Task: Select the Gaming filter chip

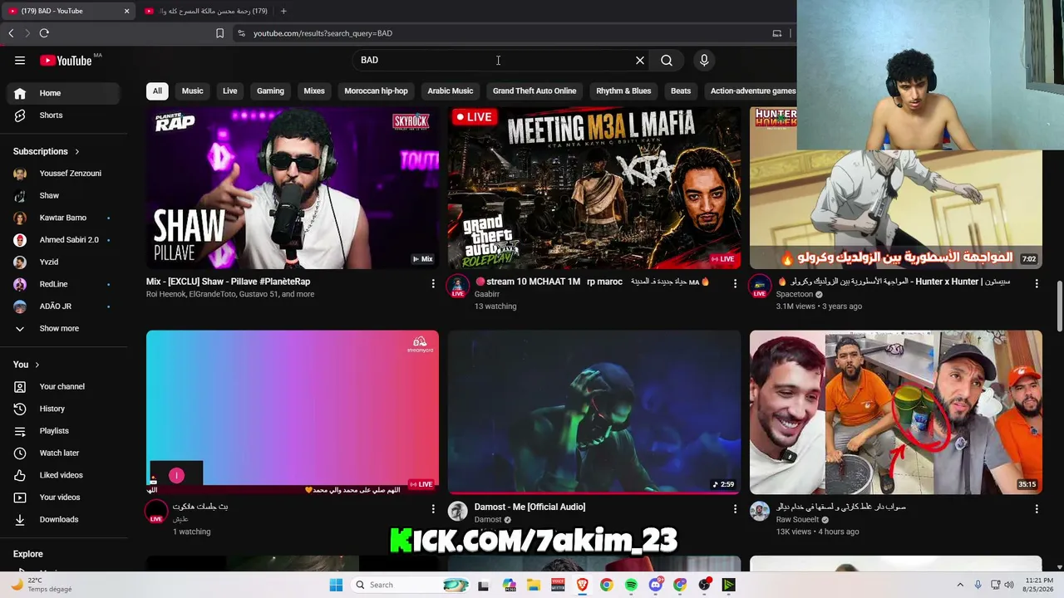Action: coord(270,91)
